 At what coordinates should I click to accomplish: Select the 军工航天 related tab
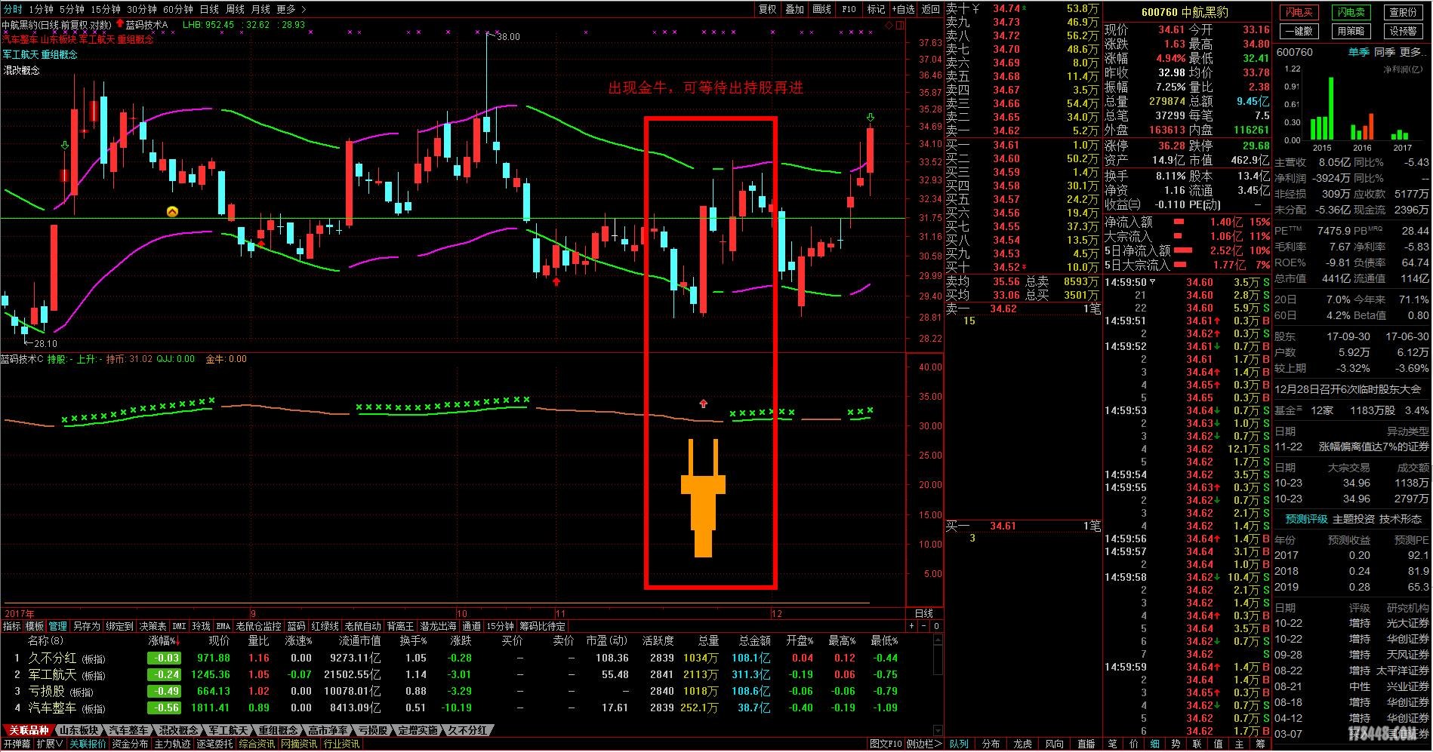click(229, 730)
